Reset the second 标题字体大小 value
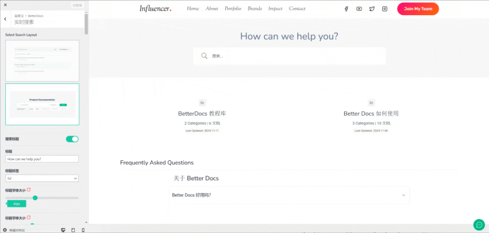The image size is (489, 233). coord(29,217)
